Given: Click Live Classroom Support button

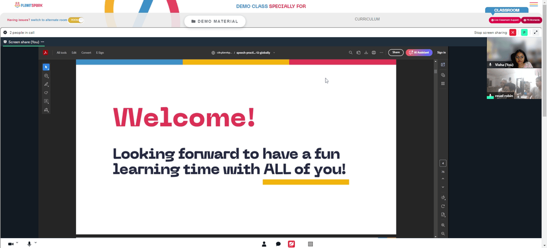Looking at the screenshot, I should coord(504,20).
